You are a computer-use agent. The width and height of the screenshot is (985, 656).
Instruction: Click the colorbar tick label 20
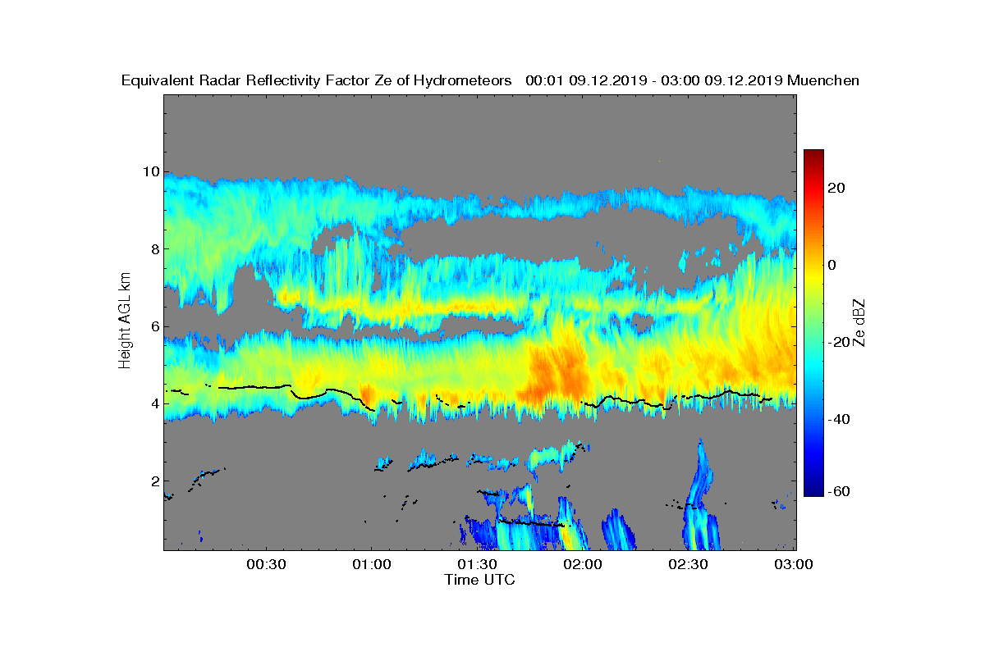point(837,188)
